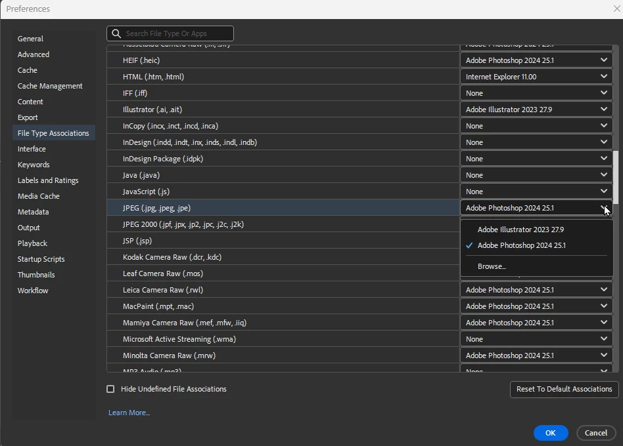Expand the Java (.java) dropdown
This screenshot has width=623, height=446.
536,175
